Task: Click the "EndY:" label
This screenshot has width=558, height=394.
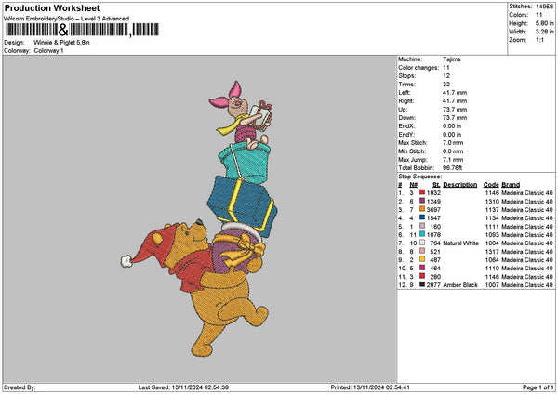Action: [x=406, y=135]
